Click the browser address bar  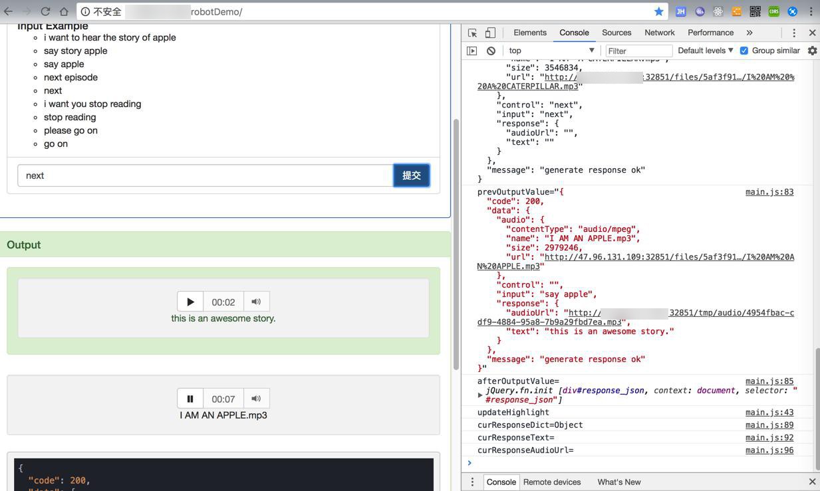(372, 11)
